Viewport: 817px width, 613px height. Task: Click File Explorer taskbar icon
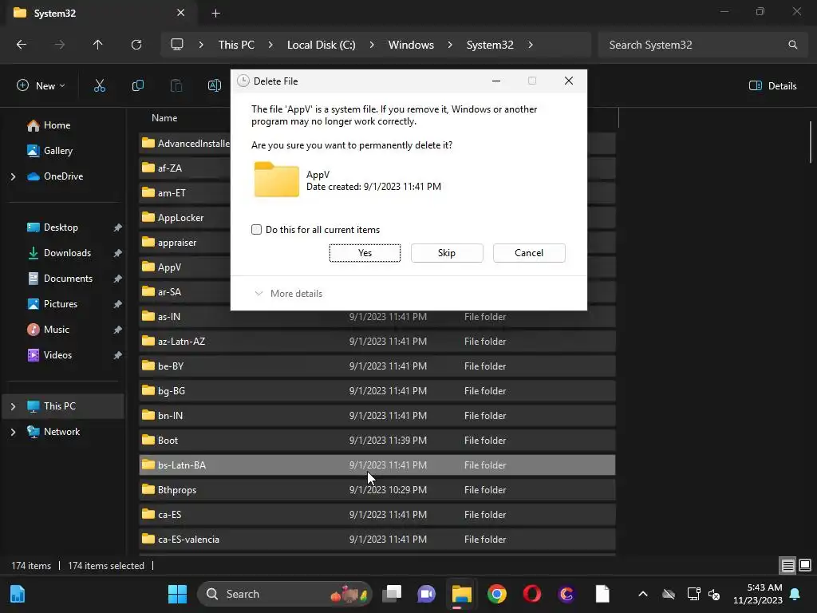(x=462, y=594)
